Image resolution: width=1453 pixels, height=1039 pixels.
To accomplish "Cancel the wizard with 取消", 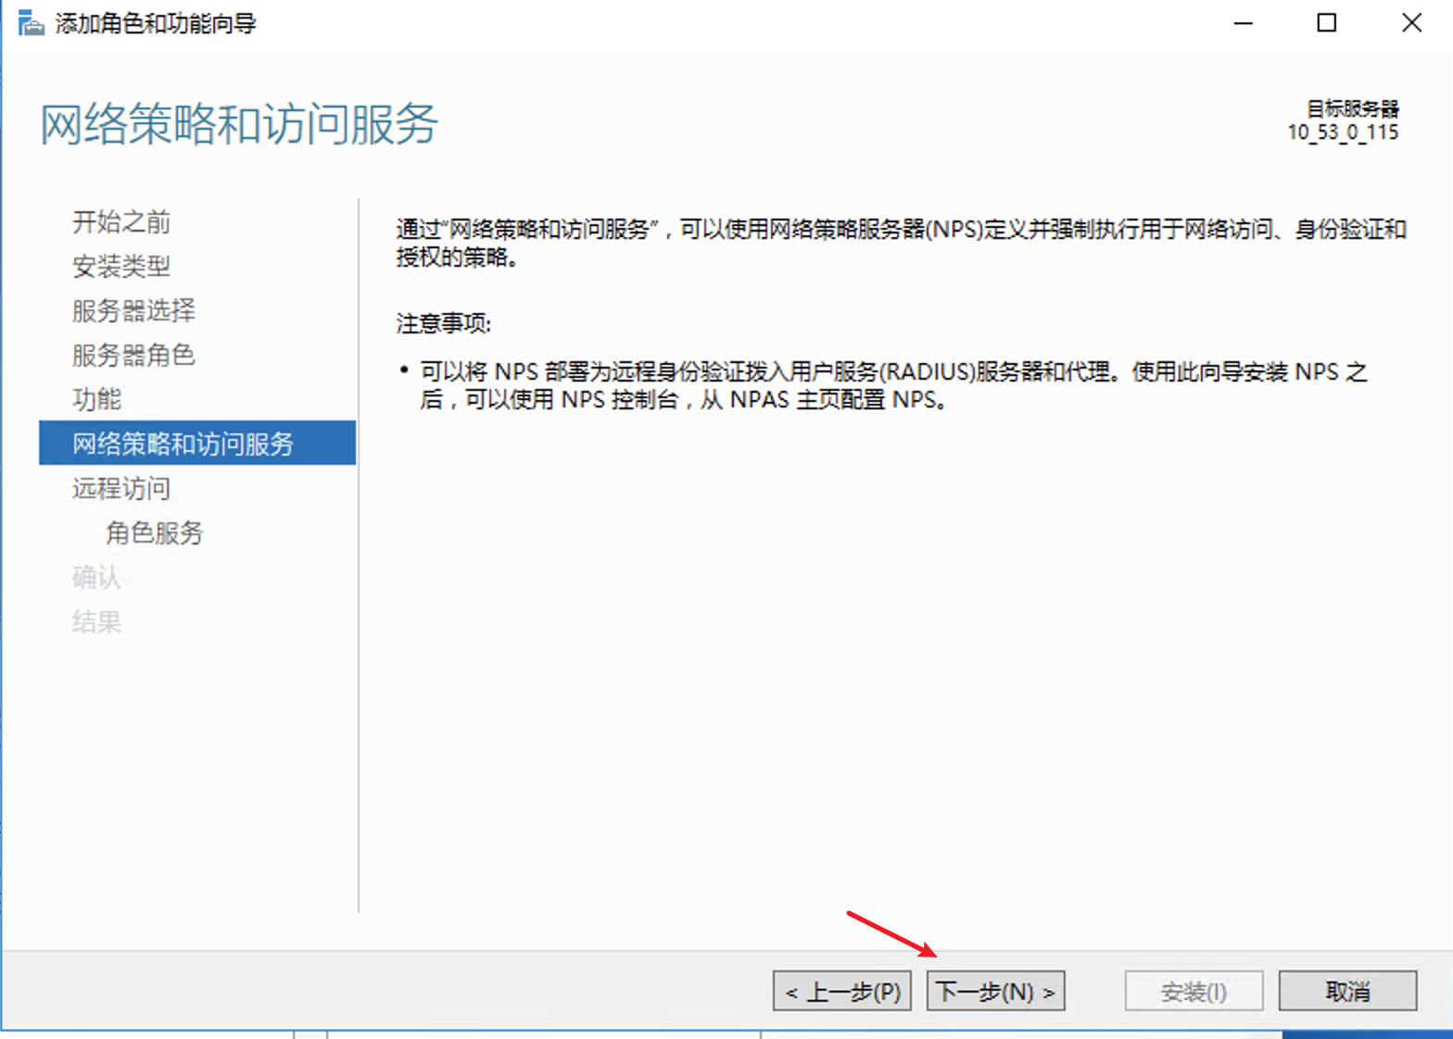I will tap(1347, 992).
